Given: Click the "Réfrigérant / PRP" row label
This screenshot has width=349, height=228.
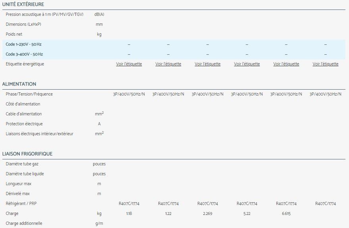Looking at the screenshot, I should click(22, 204).
